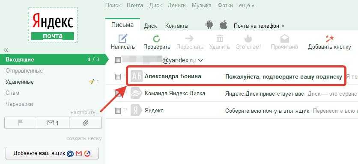The height and width of the screenshot is (164, 358).
Task: Click the Прочитано envelope icon
Action: 284,38
